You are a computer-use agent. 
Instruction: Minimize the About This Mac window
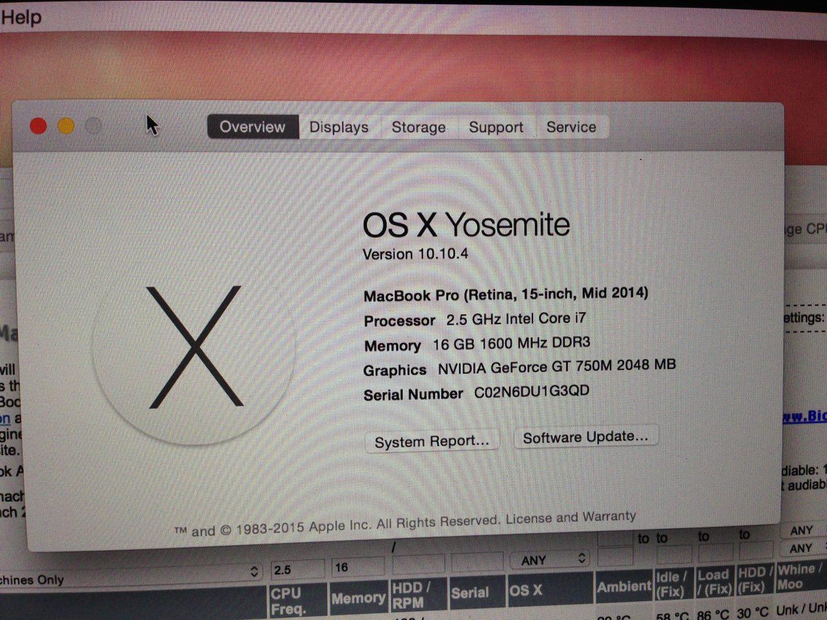[x=66, y=126]
